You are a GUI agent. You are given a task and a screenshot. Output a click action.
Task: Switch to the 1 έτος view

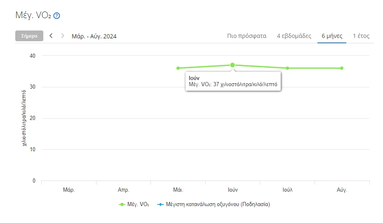pos(361,36)
